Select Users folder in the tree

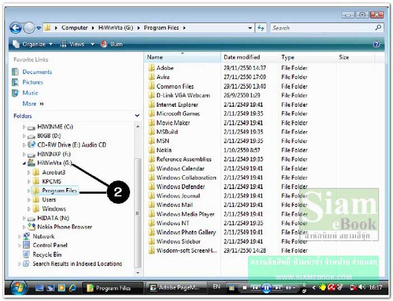point(49,200)
